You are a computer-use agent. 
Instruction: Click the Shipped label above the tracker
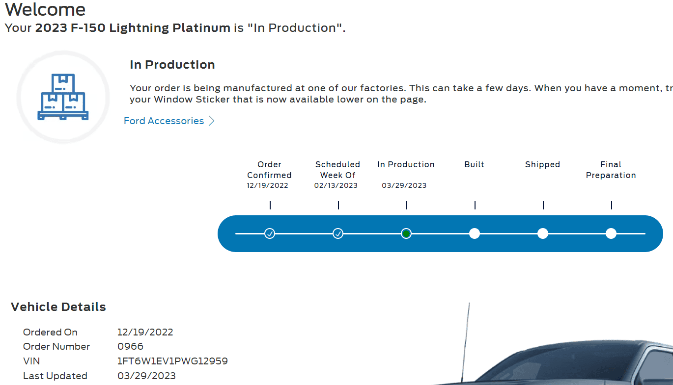click(x=542, y=165)
